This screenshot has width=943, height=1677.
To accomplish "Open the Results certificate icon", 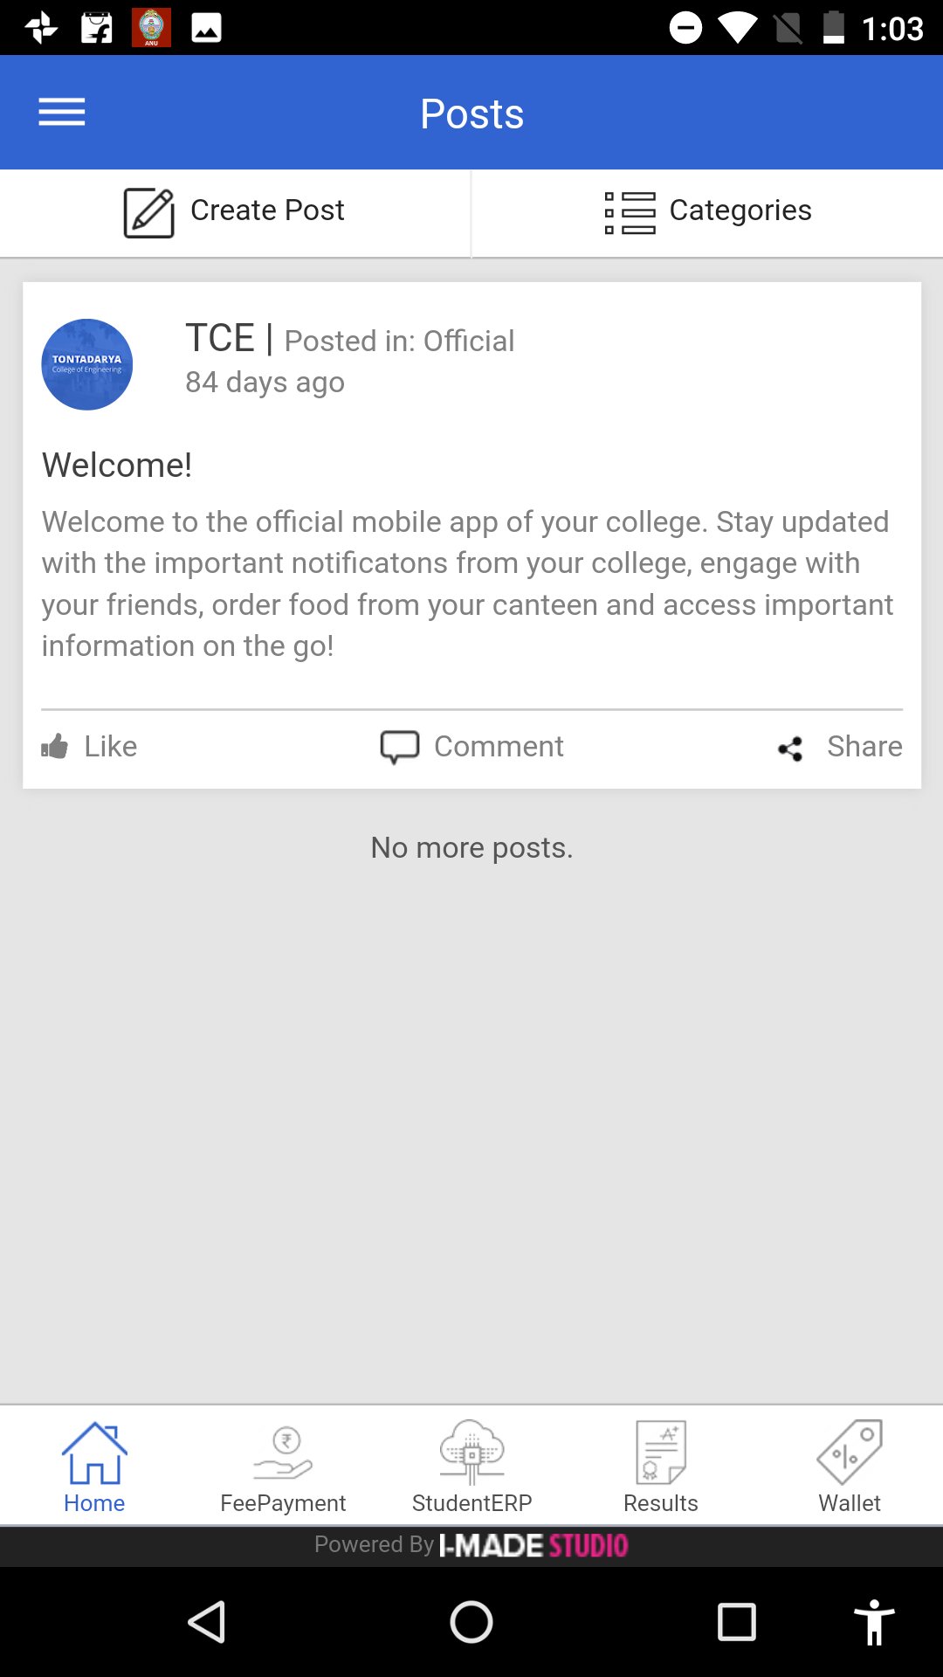I will [661, 1452].
